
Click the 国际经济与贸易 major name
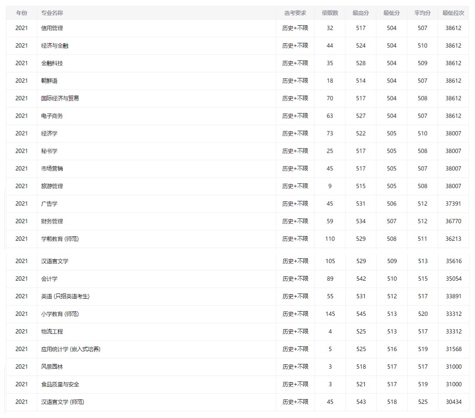point(60,98)
